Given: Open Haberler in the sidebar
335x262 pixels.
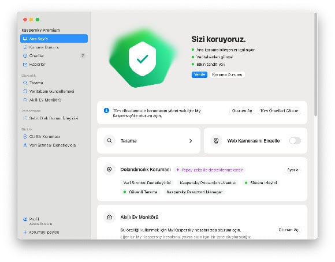Looking at the screenshot, I should pos(54,64).
